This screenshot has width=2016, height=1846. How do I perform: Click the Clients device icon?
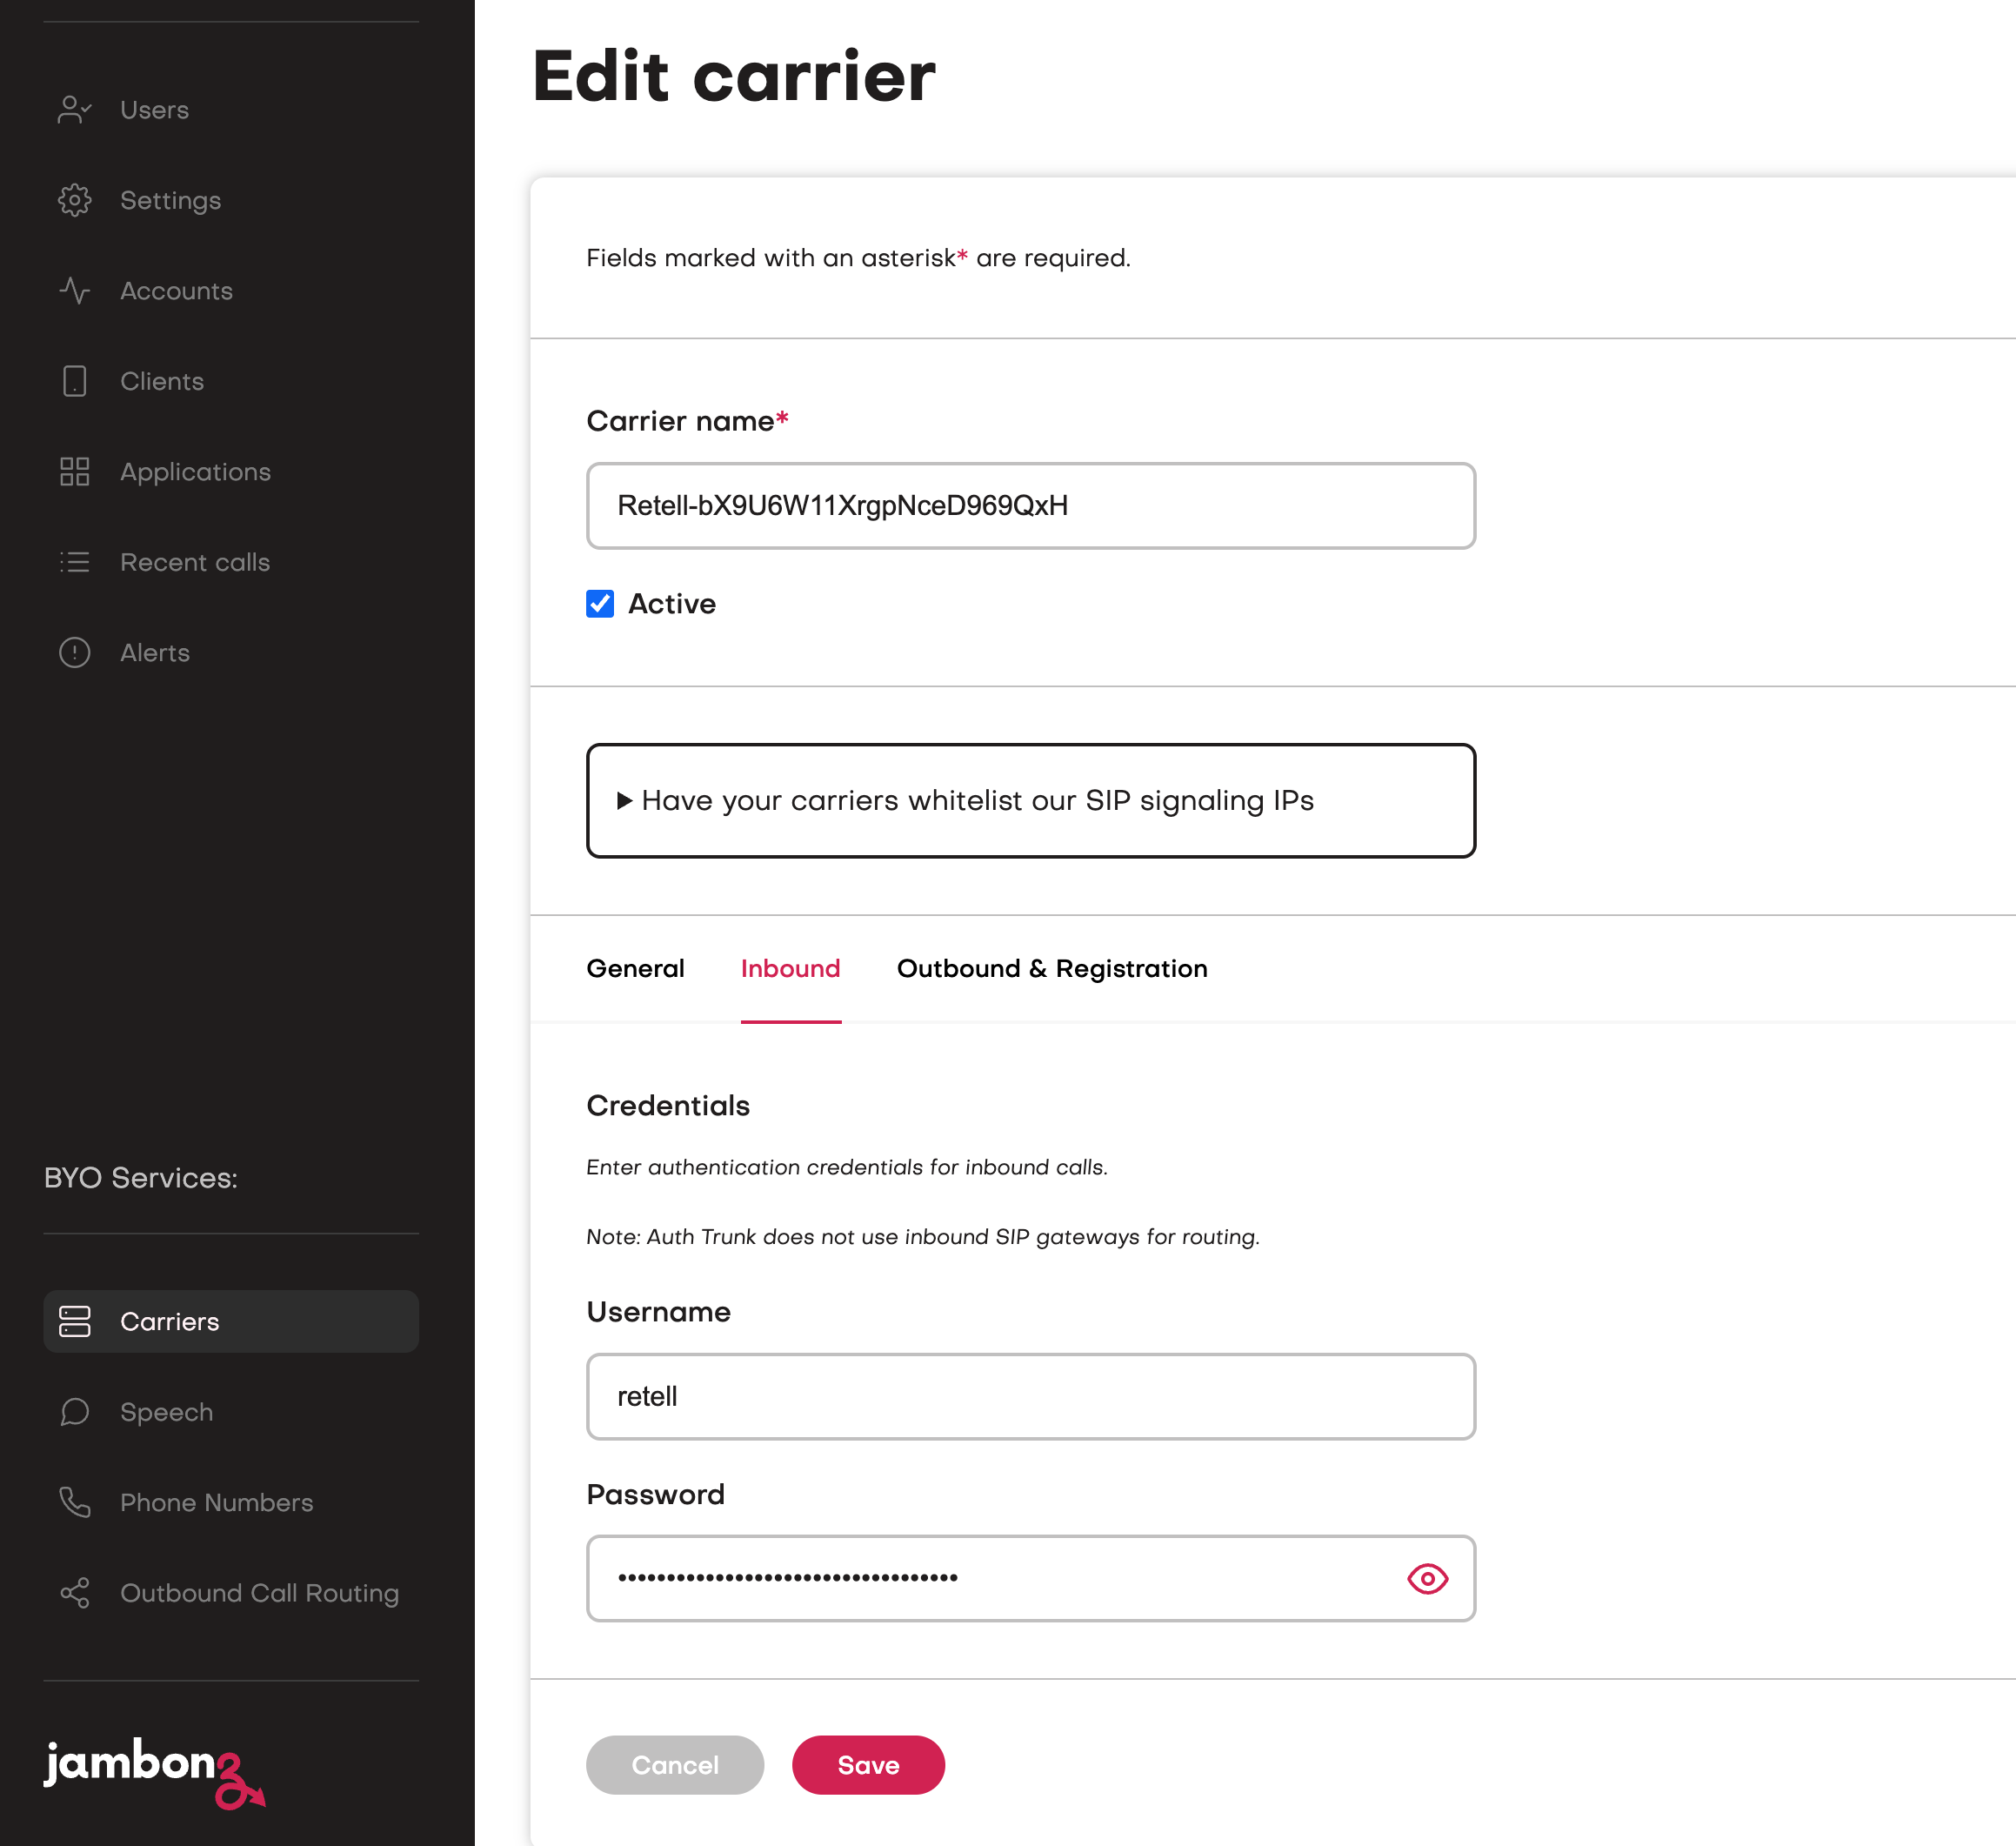75,381
